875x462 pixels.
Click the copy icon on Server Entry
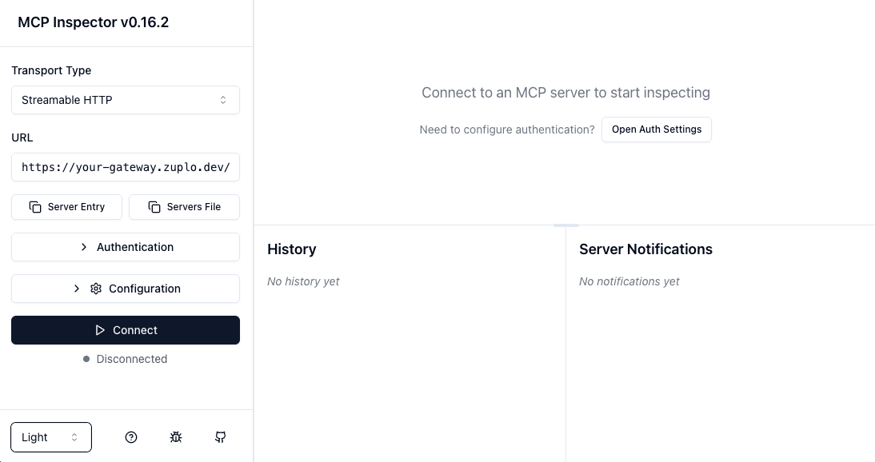click(x=35, y=206)
